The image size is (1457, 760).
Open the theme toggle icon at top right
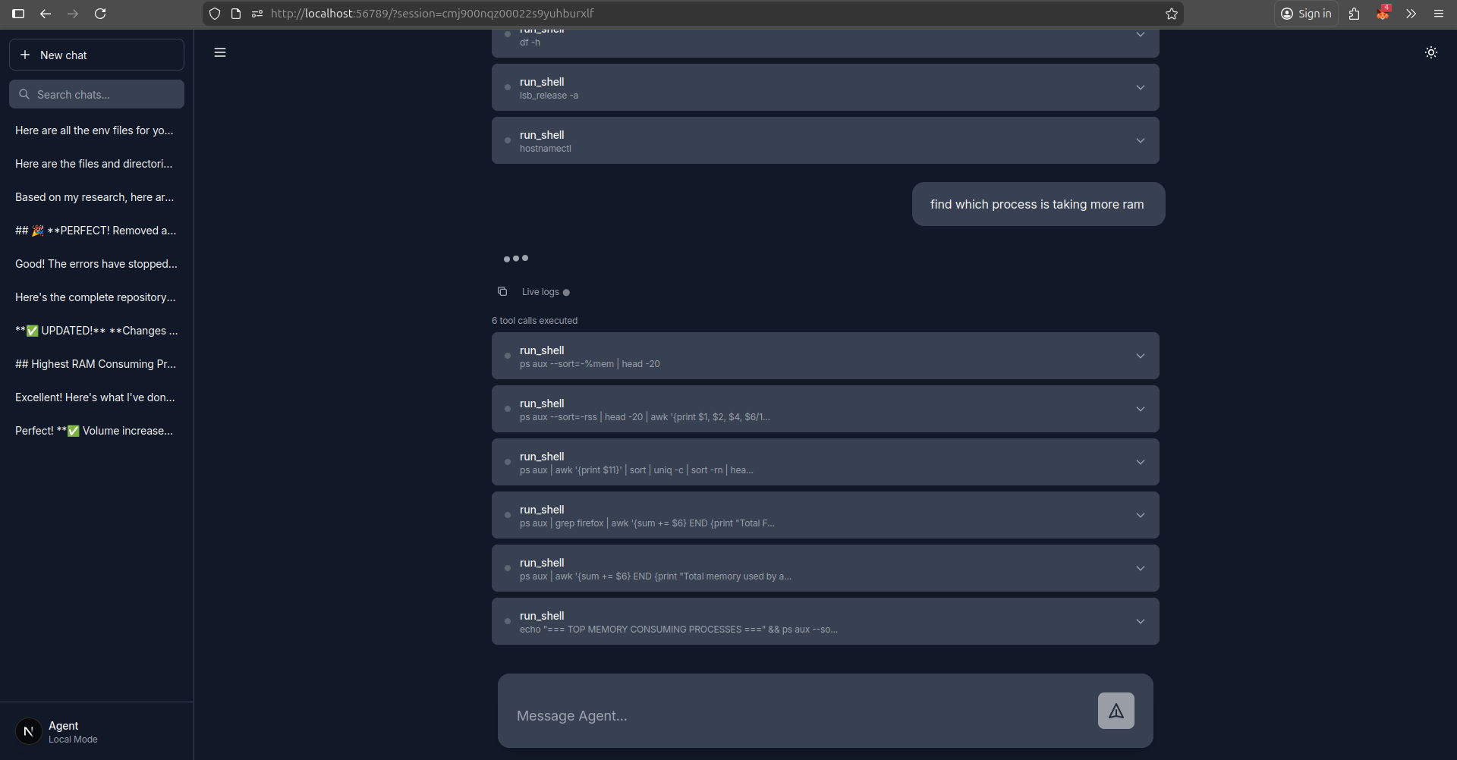[1431, 52]
